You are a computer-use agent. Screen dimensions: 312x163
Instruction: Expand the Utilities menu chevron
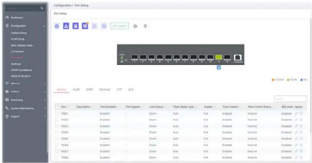click(x=45, y=92)
